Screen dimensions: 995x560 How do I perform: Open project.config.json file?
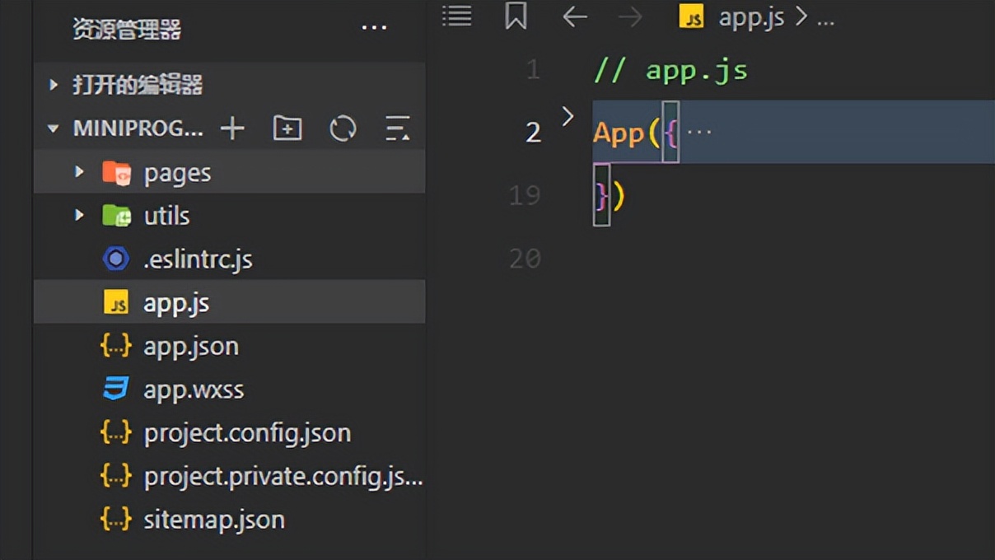click(247, 433)
